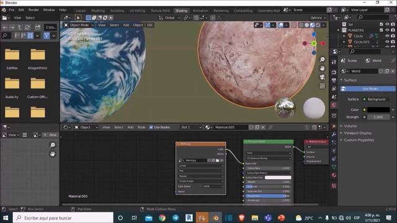This screenshot has width=397, height=223.
Task: Open the Object properties tab icon
Action: click(334, 126)
